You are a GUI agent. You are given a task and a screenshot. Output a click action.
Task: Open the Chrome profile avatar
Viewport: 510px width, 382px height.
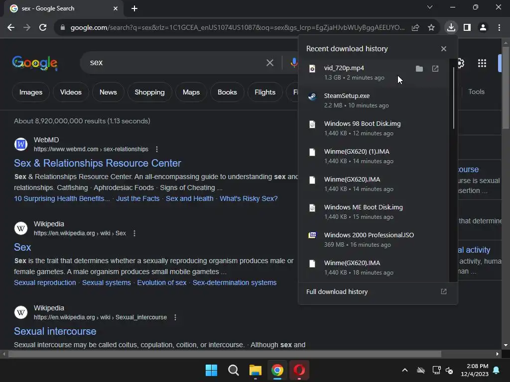(x=483, y=27)
